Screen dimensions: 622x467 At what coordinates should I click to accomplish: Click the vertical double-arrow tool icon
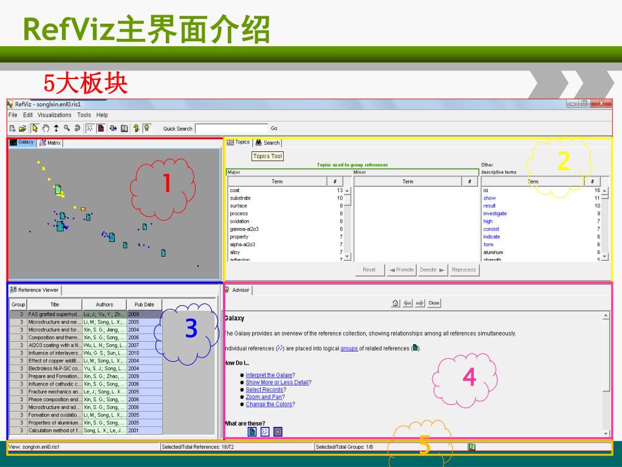coord(56,128)
